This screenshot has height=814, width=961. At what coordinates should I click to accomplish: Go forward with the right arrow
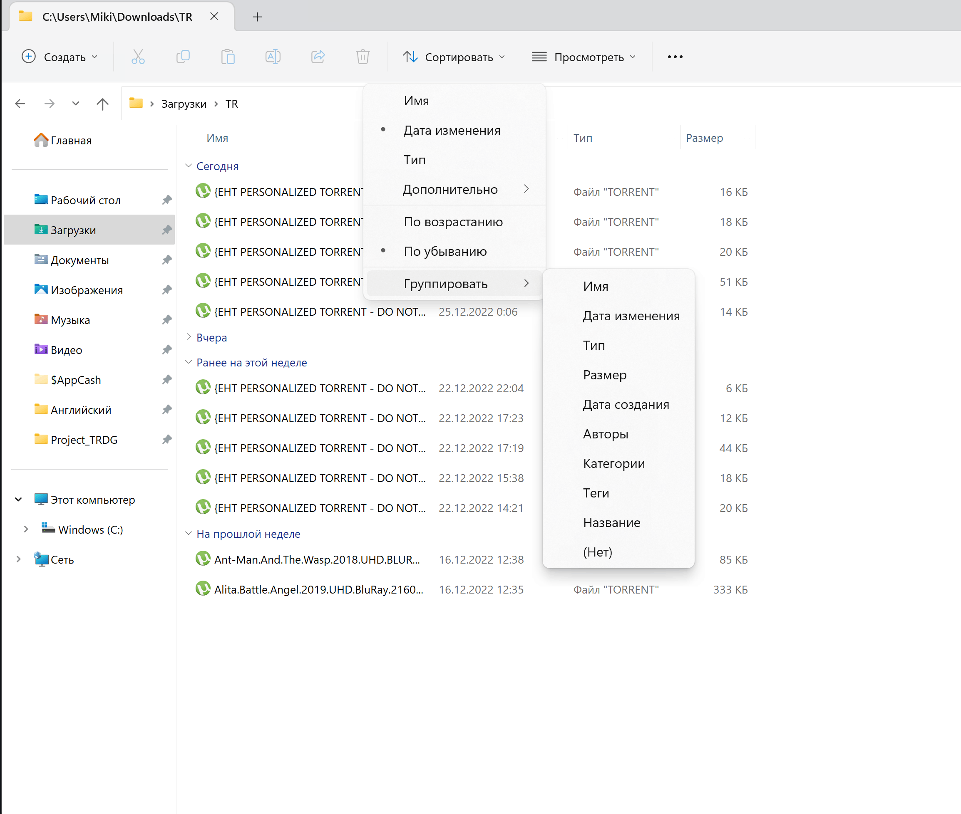[x=50, y=104]
